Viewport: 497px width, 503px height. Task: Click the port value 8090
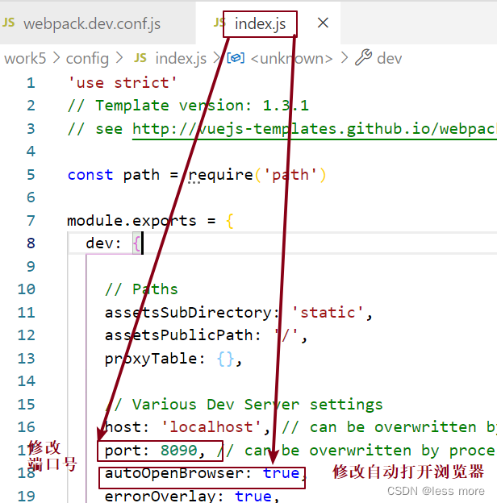tap(179, 450)
